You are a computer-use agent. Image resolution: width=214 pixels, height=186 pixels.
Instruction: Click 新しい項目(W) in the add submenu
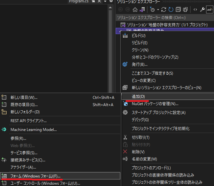tap(24, 97)
